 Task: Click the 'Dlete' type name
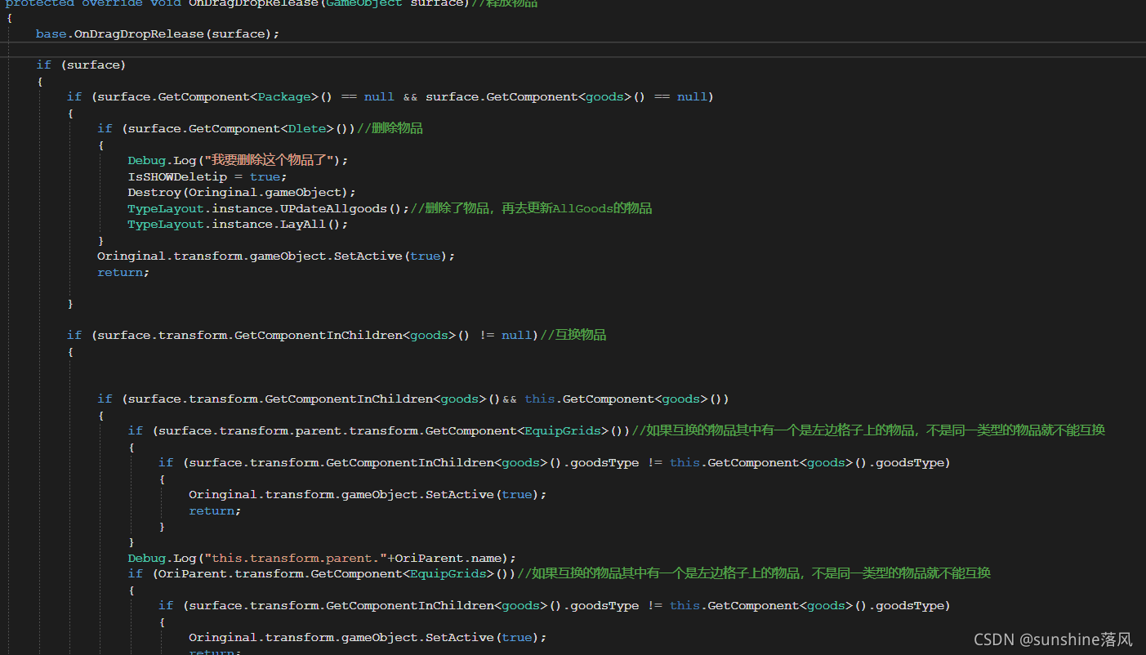(307, 128)
